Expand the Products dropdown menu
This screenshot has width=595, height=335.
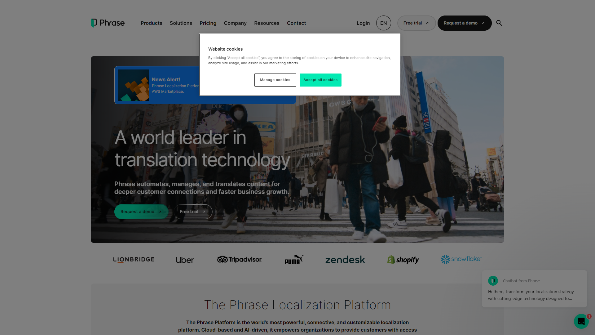pos(151,23)
